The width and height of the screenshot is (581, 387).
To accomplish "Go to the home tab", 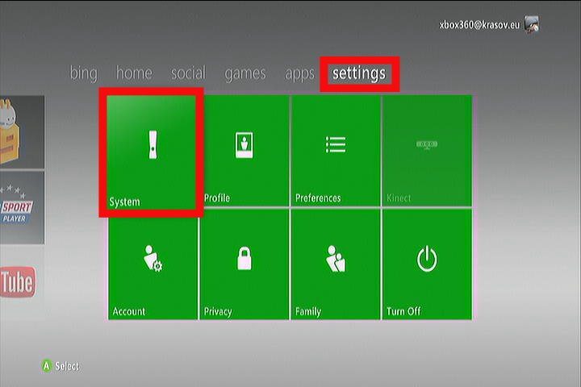I will tap(134, 73).
